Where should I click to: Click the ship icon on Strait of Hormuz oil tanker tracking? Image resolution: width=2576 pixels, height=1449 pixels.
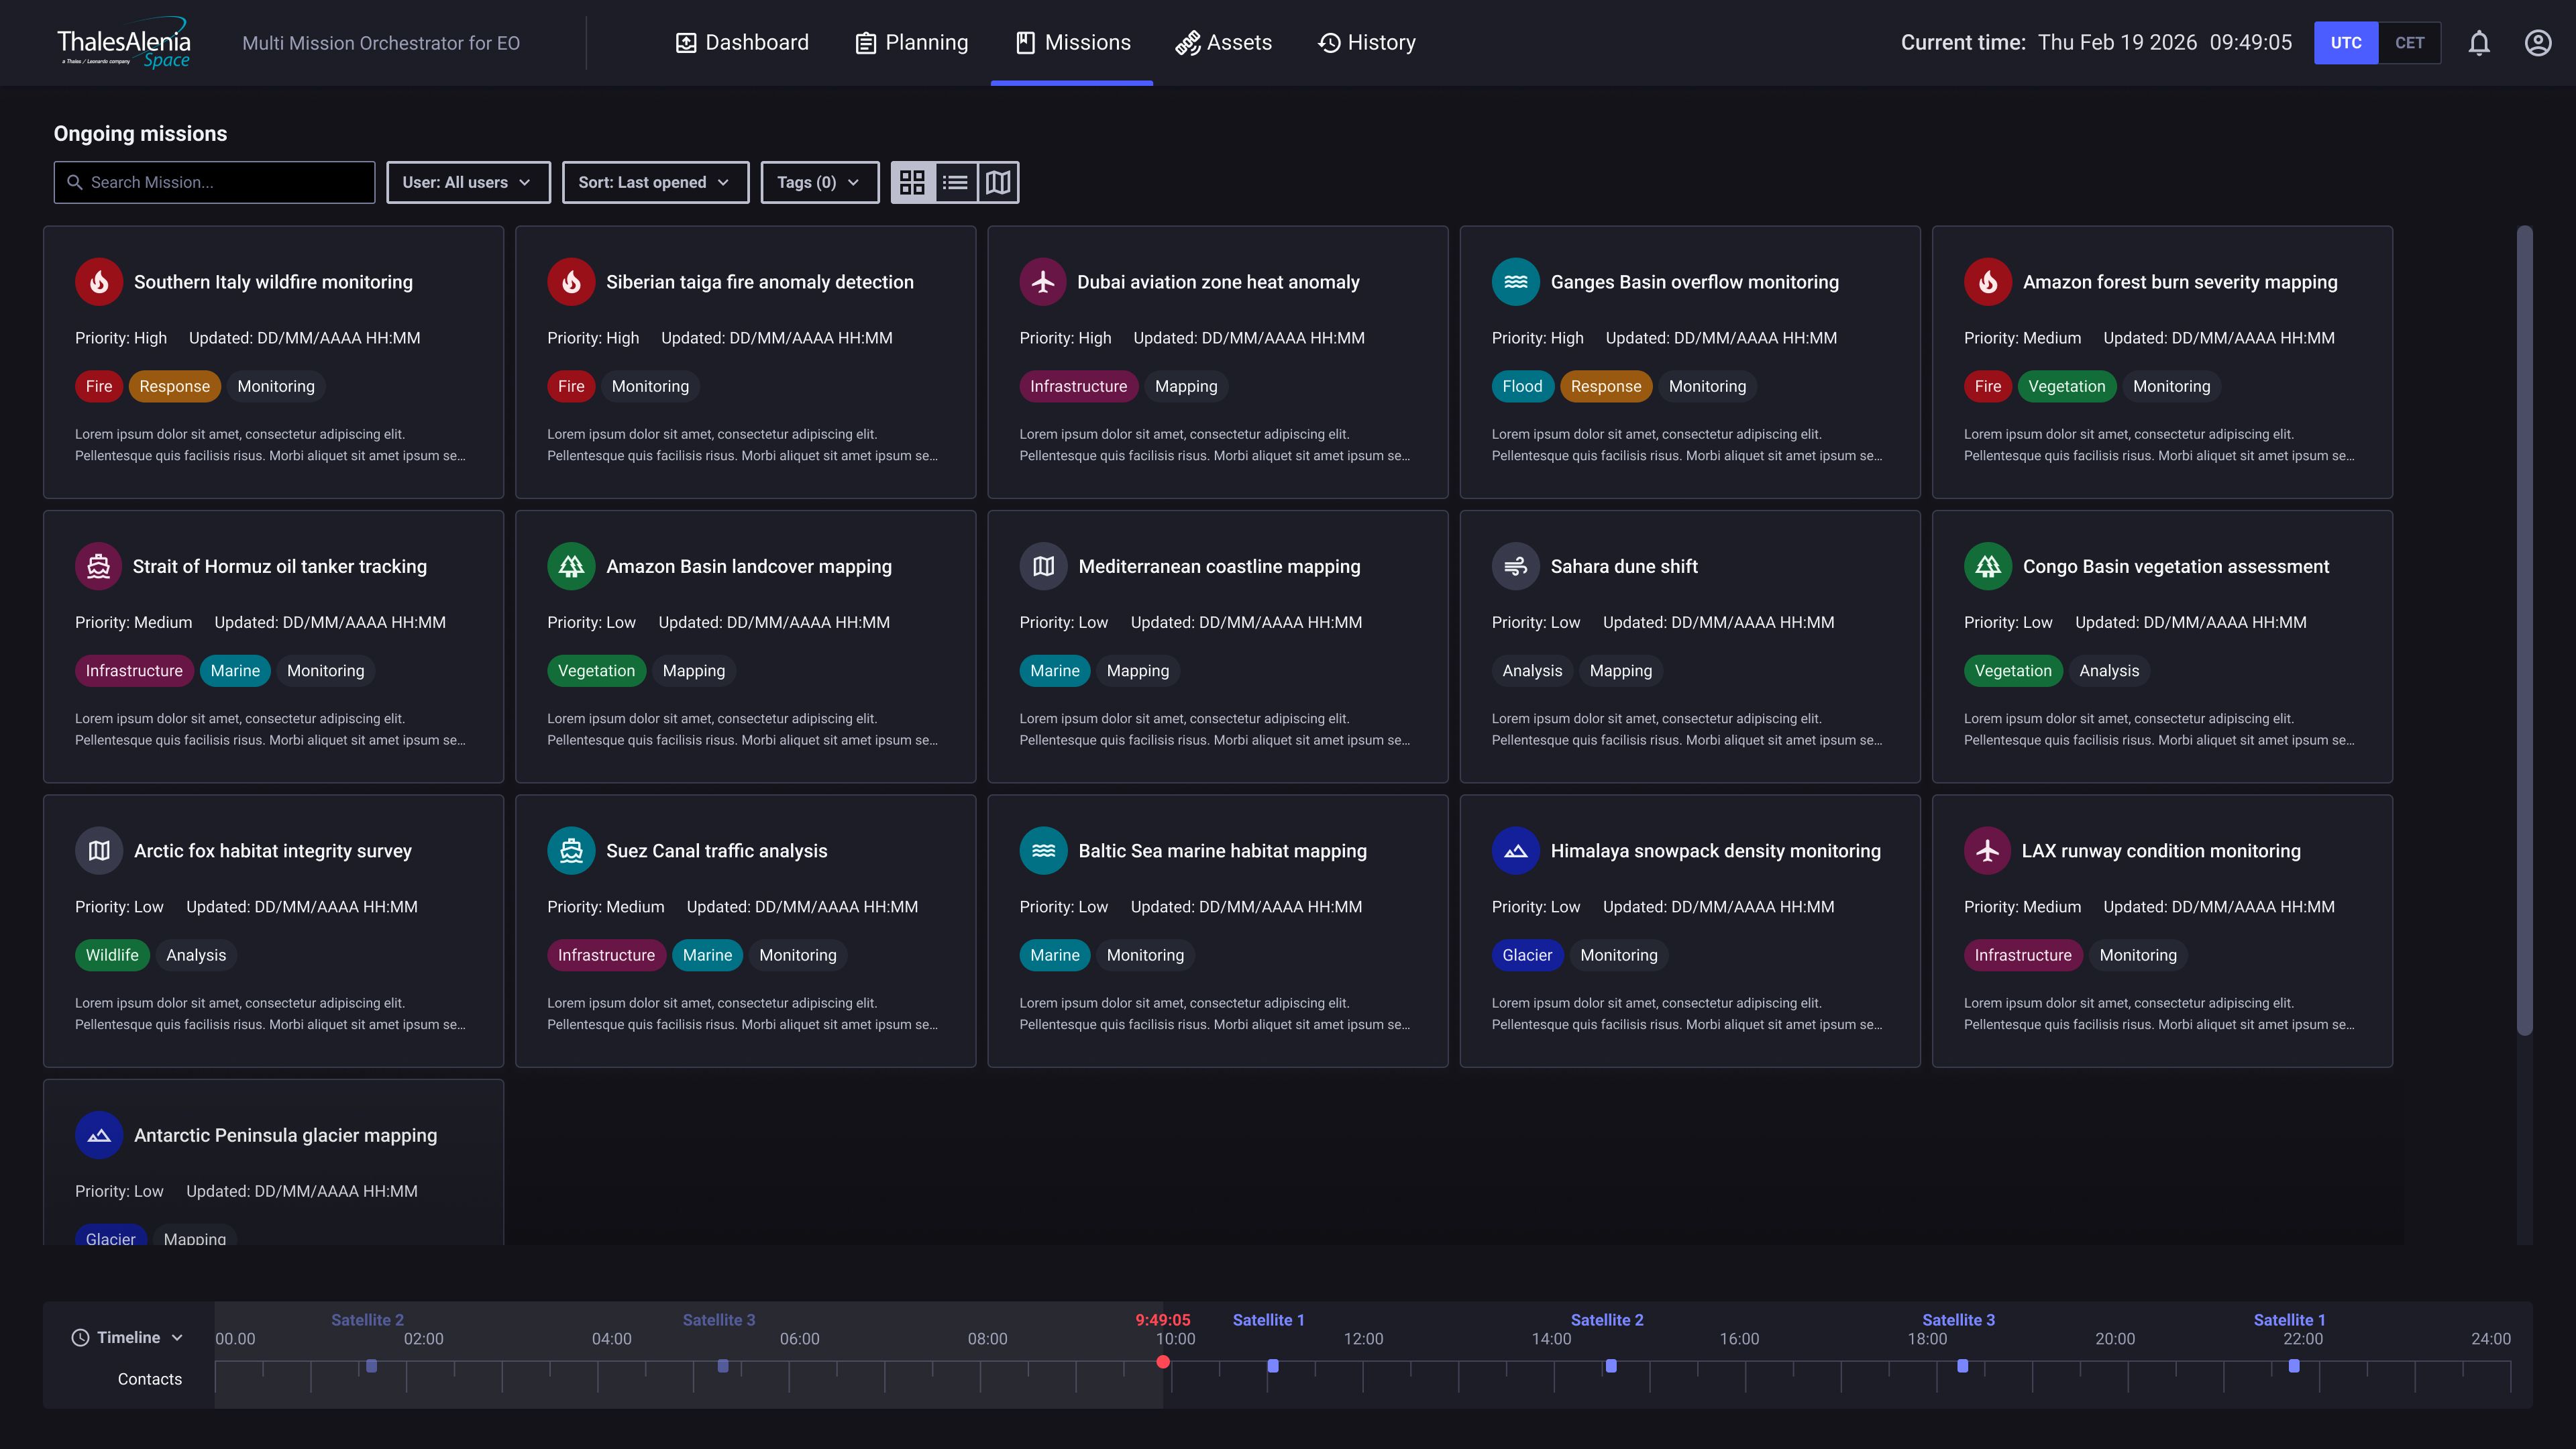click(99, 566)
